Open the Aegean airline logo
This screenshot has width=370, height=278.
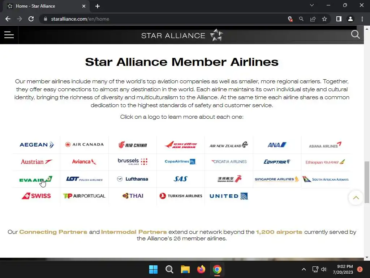(x=36, y=145)
